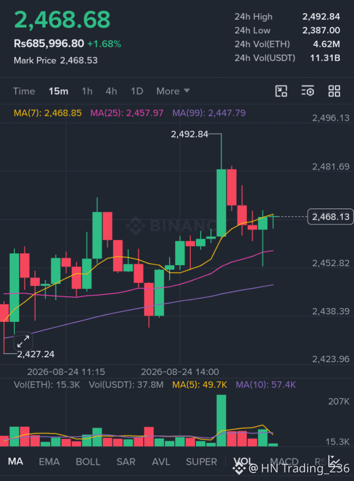Click the 2,427.24 low price marker
Image resolution: width=354 pixels, height=481 pixels.
pyautogui.click(x=35, y=354)
